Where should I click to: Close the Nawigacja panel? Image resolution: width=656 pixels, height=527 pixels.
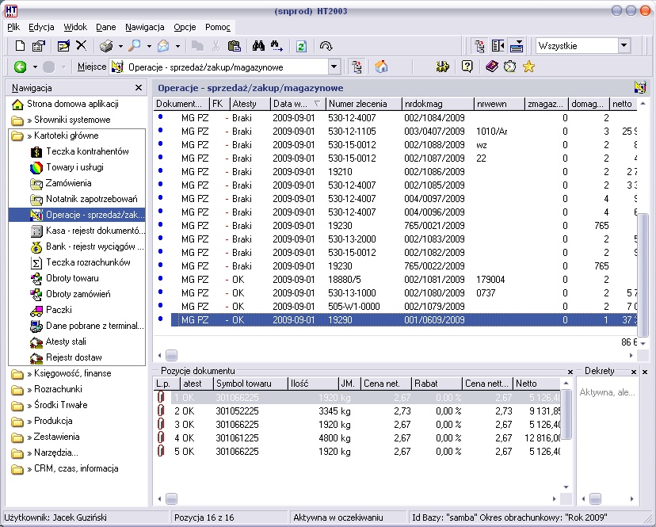(x=139, y=87)
